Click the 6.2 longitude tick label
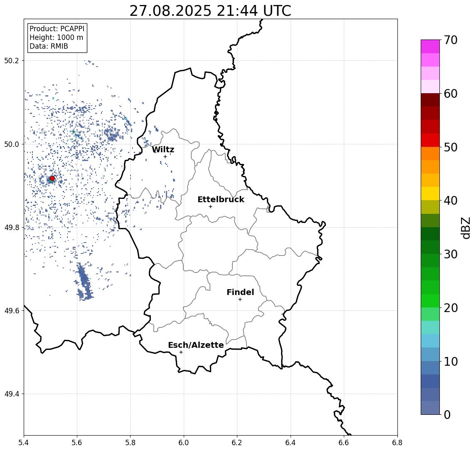The height and width of the screenshot is (451, 476). [x=237, y=443]
